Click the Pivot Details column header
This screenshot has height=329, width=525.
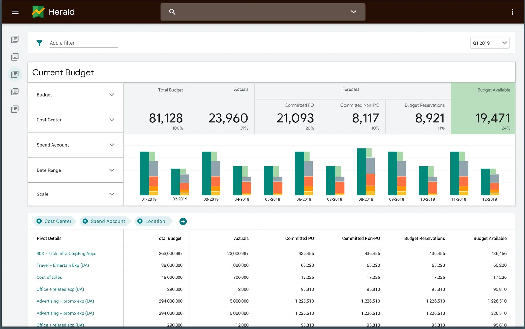tap(49, 238)
